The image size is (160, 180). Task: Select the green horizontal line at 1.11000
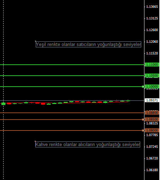point(72,65)
